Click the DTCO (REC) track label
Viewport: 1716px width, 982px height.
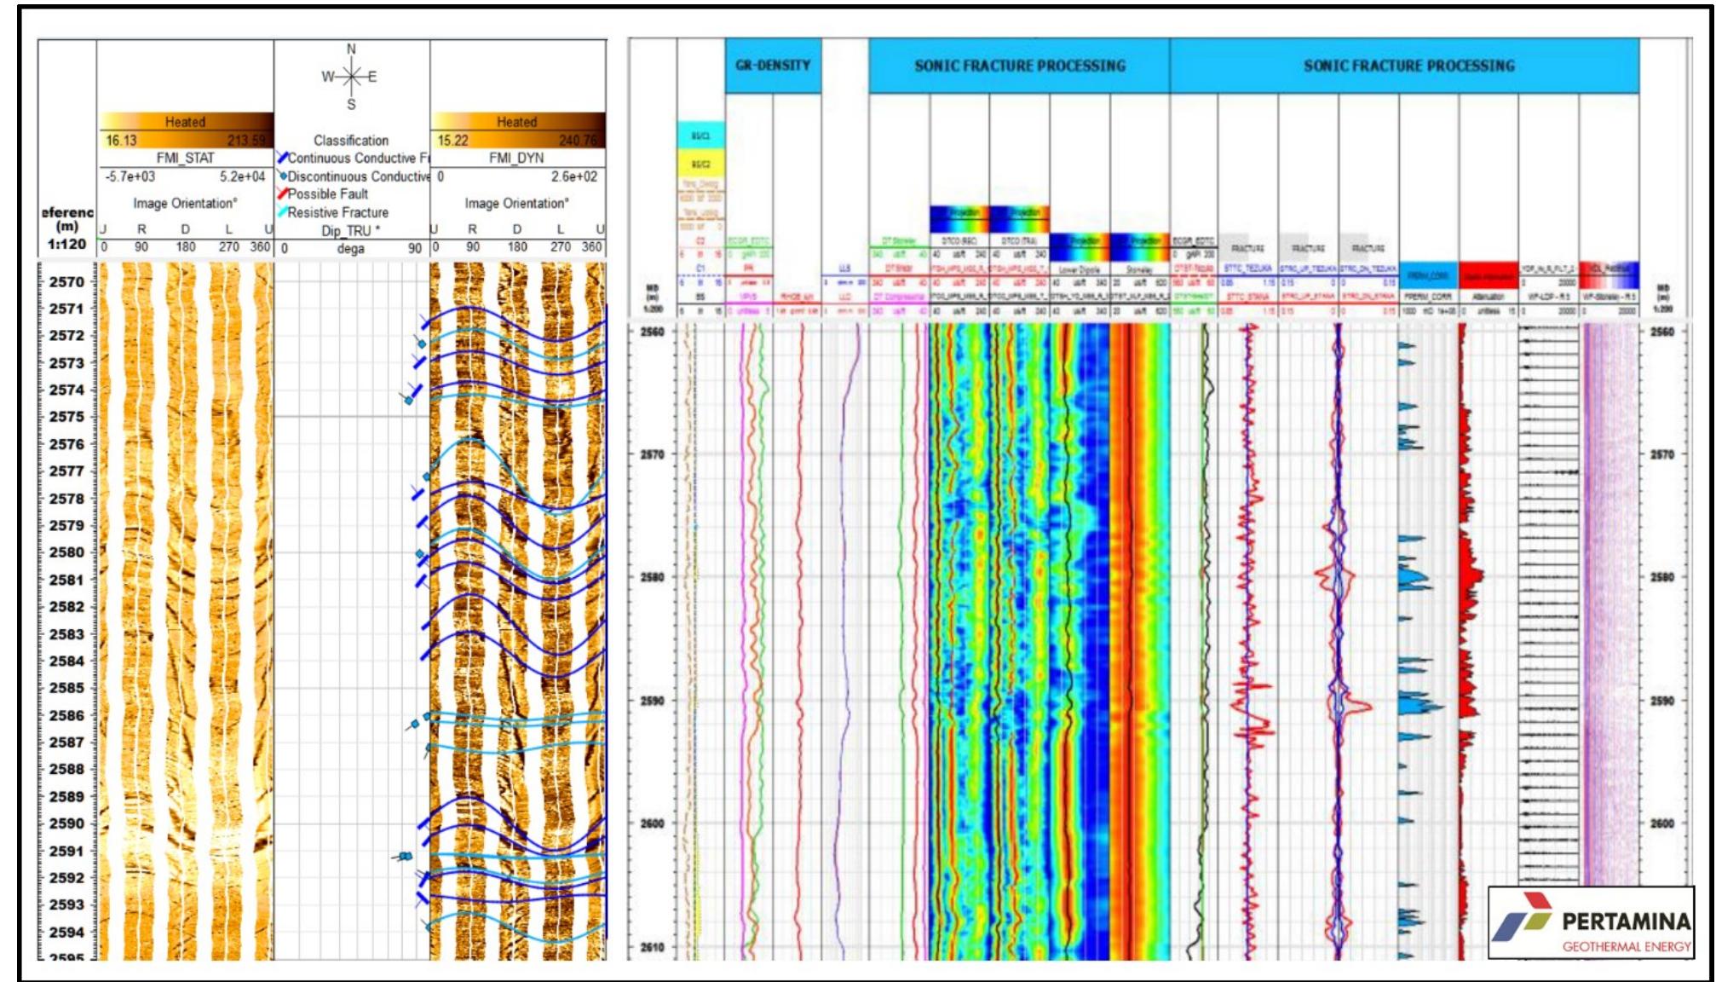pos(959,241)
